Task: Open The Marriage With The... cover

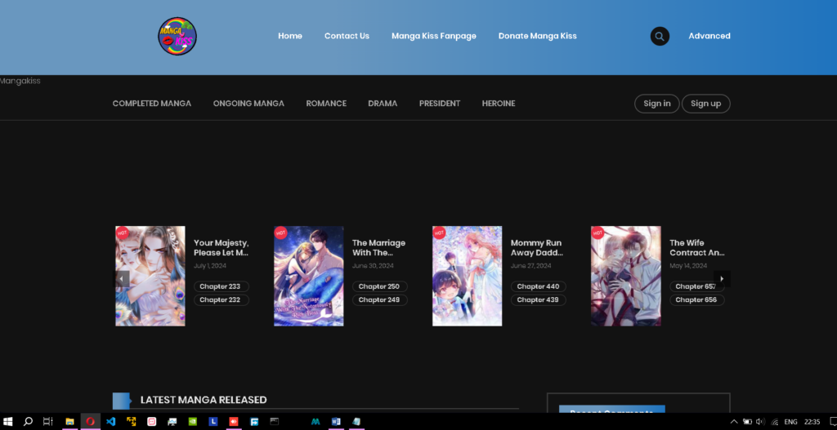Action: pyautogui.click(x=308, y=276)
